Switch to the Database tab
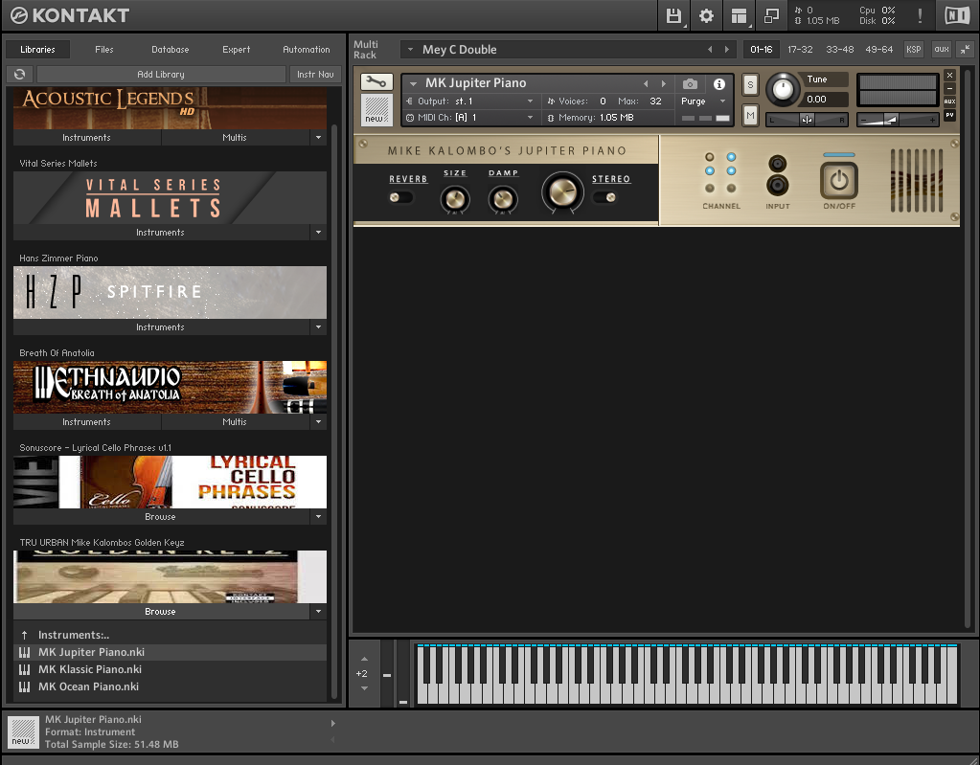The image size is (980, 765). point(170,50)
